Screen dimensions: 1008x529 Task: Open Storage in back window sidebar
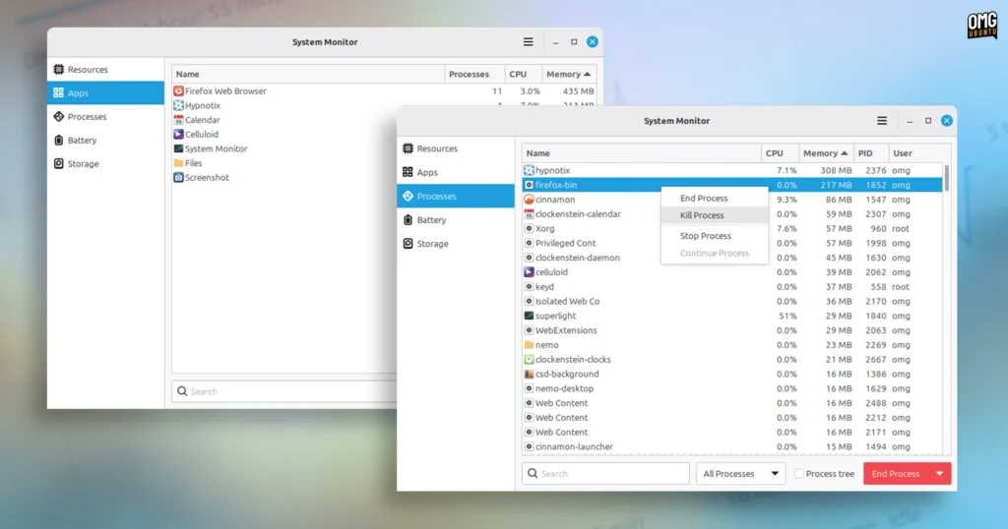click(106, 163)
